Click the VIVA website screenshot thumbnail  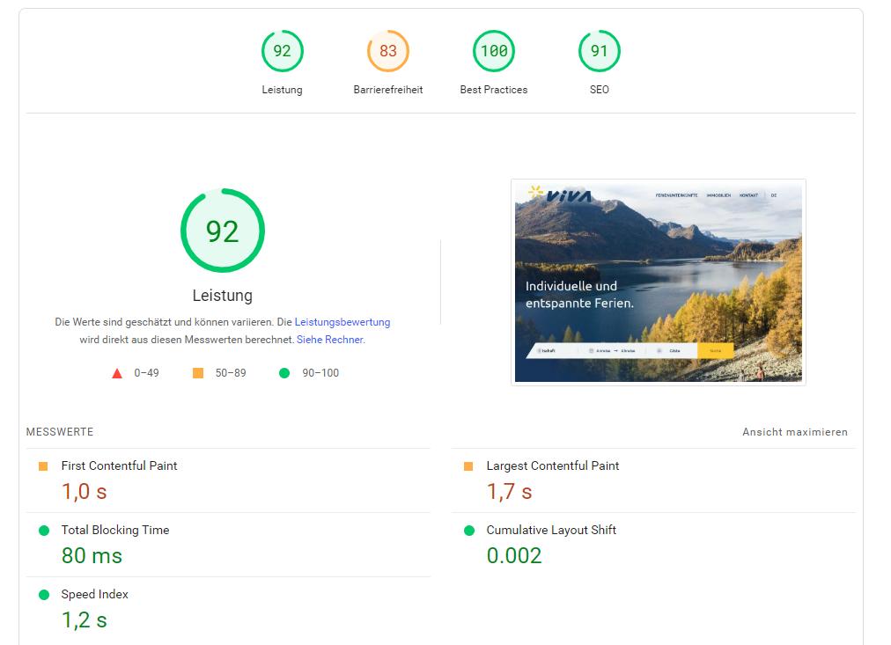pyautogui.click(x=658, y=282)
